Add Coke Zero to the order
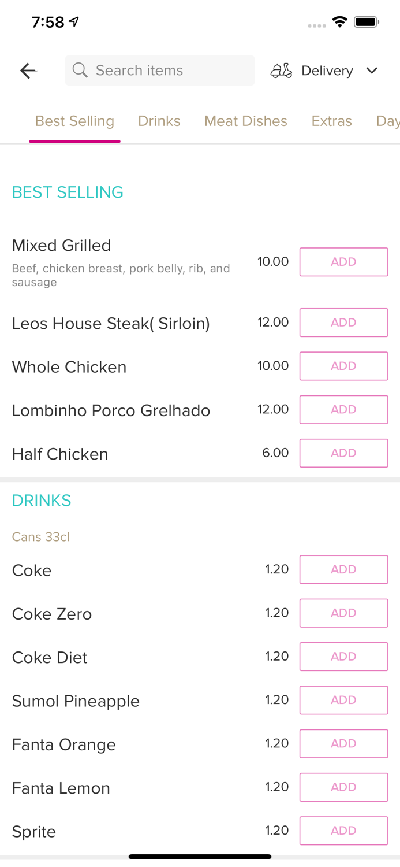The image size is (400, 867). tap(343, 613)
